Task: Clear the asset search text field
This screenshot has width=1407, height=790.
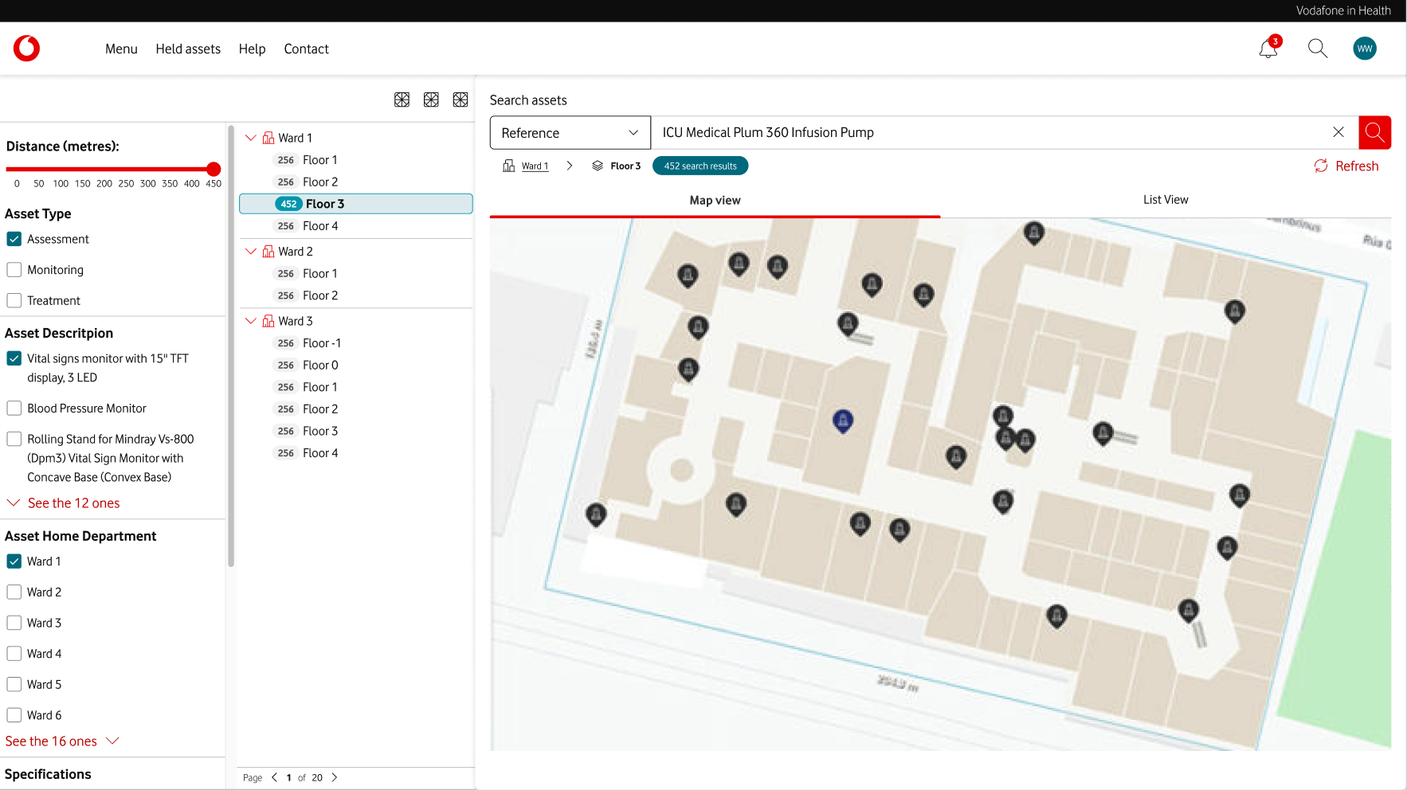Action: click(1338, 132)
